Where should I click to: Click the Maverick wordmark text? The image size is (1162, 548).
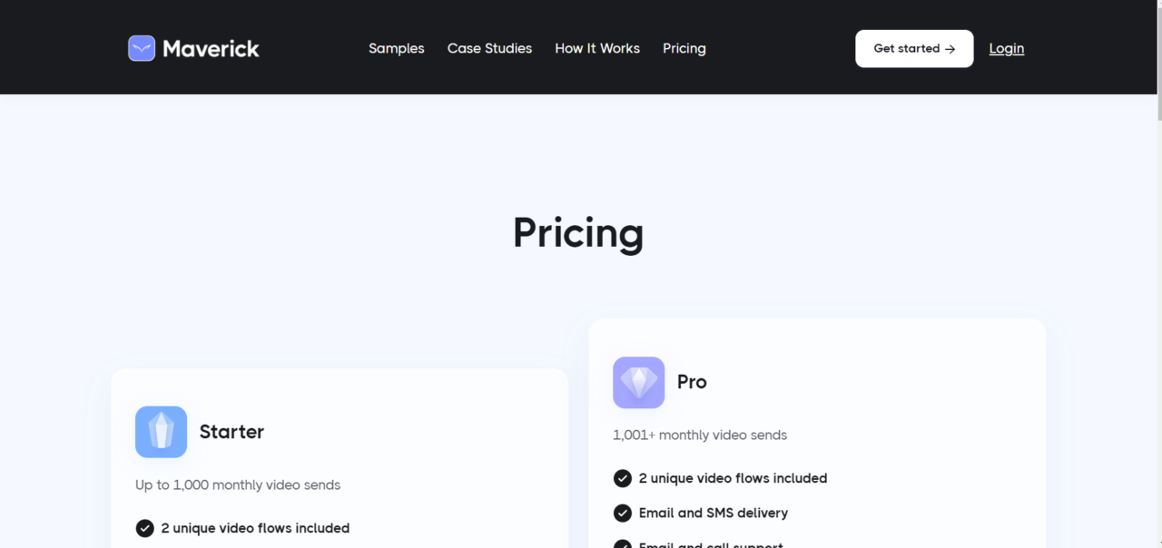pyautogui.click(x=211, y=48)
